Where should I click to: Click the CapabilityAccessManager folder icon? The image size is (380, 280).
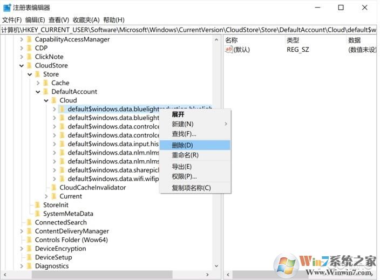coord(29,39)
